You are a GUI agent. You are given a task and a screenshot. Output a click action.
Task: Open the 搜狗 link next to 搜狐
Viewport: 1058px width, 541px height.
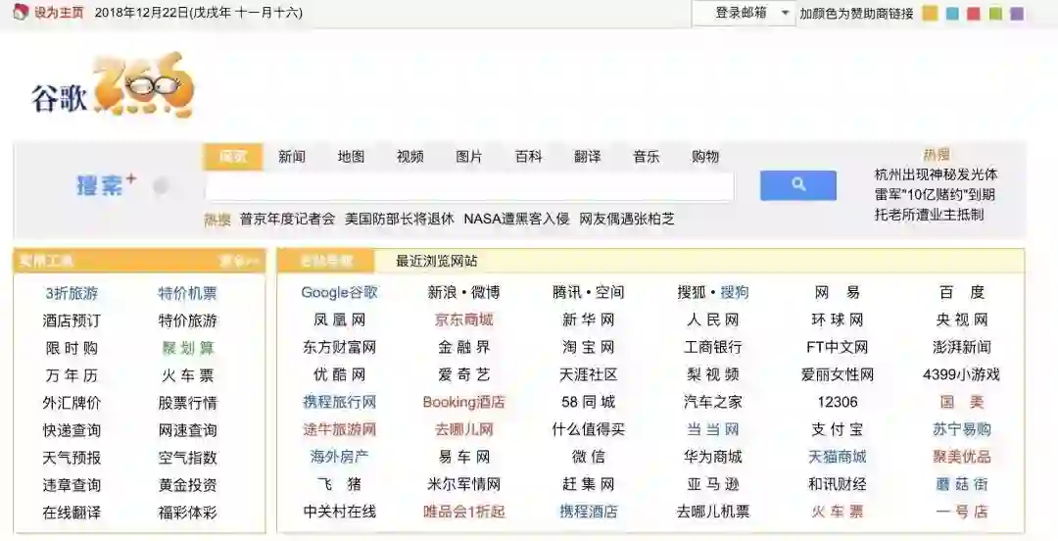click(734, 292)
